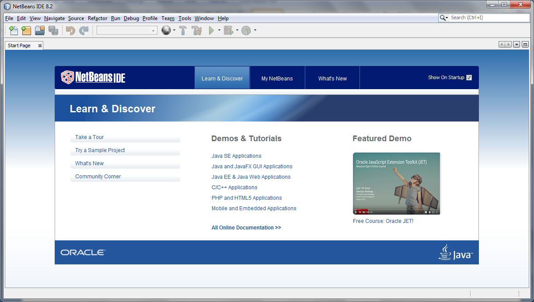534x302 pixels.
Task: Open the Team menu
Action: (168, 18)
